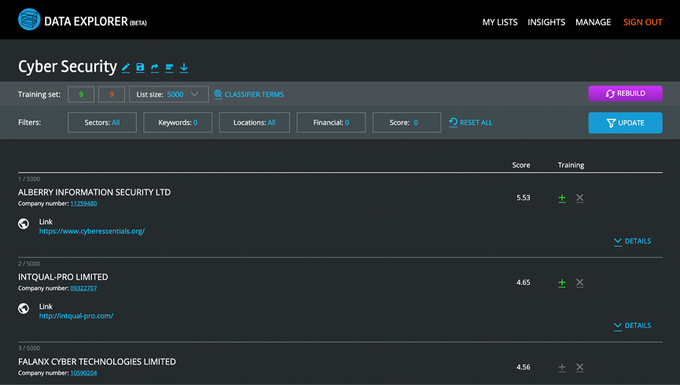Viewport: 680px width, 385px height.
Task: Go to My Lists
Action: pyautogui.click(x=500, y=22)
